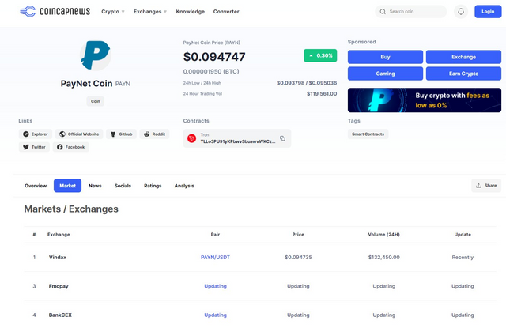This screenshot has width=506, height=328.
Task: Switch to the Analysis tab
Action: pyautogui.click(x=184, y=186)
